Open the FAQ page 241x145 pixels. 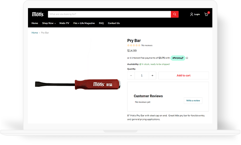(101, 23)
